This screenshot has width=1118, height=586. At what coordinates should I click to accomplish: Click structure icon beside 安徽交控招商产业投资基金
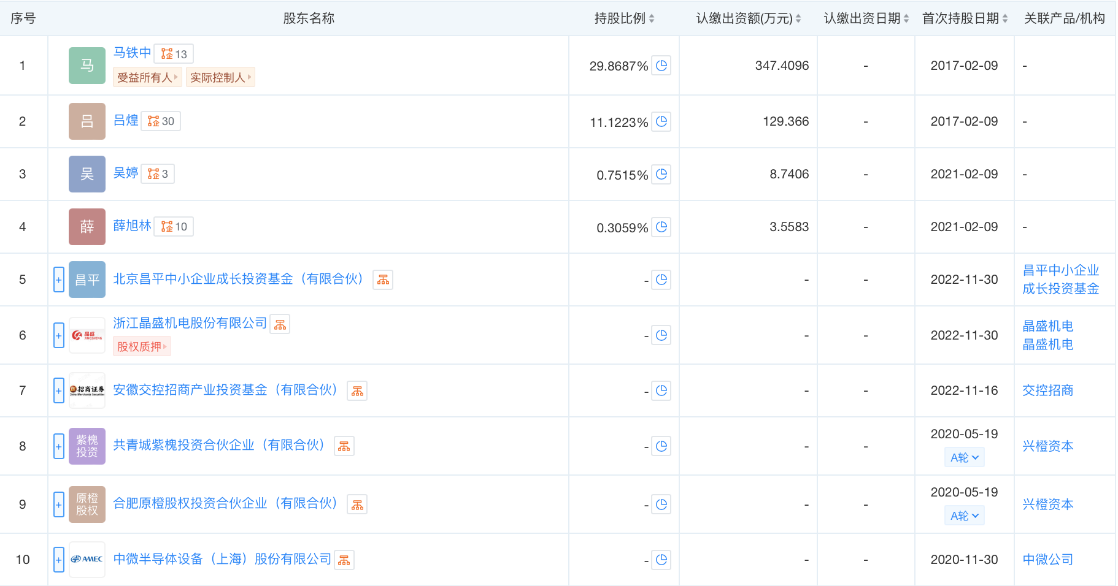pyautogui.click(x=357, y=390)
